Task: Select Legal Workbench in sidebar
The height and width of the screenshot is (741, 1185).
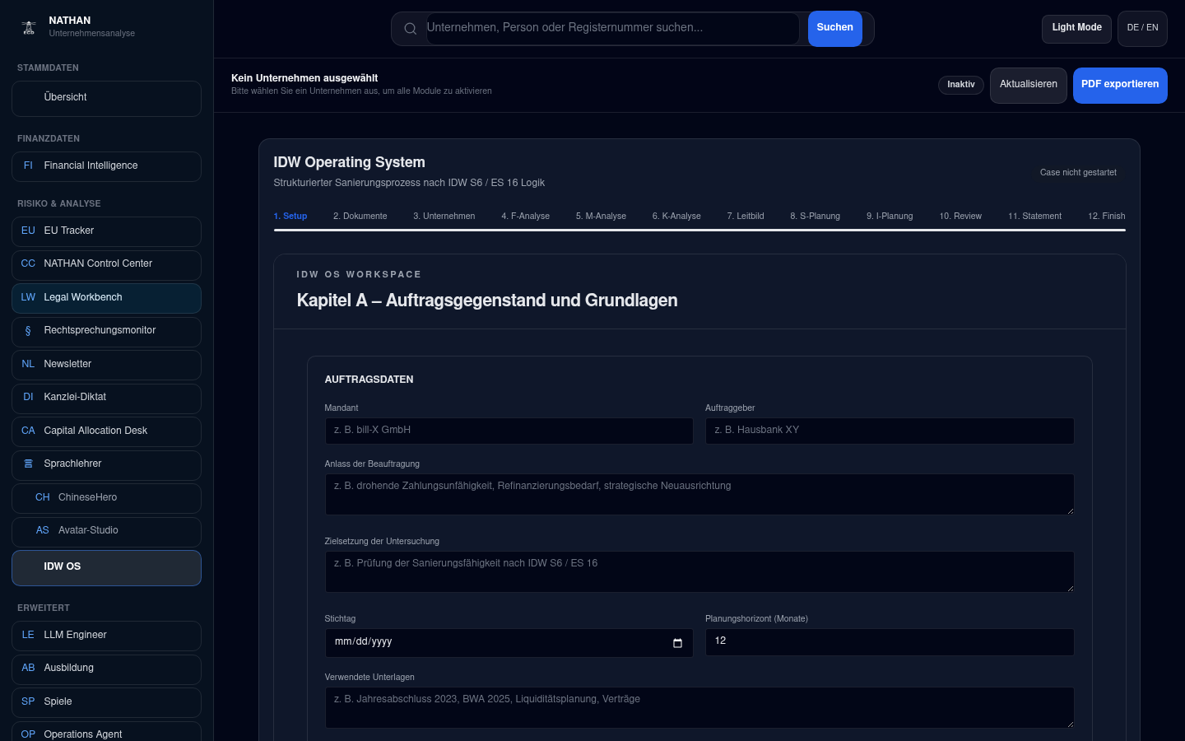Action: point(106,298)
